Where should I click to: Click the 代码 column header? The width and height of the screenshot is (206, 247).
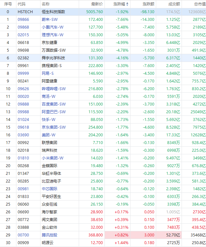click(22, 4)
